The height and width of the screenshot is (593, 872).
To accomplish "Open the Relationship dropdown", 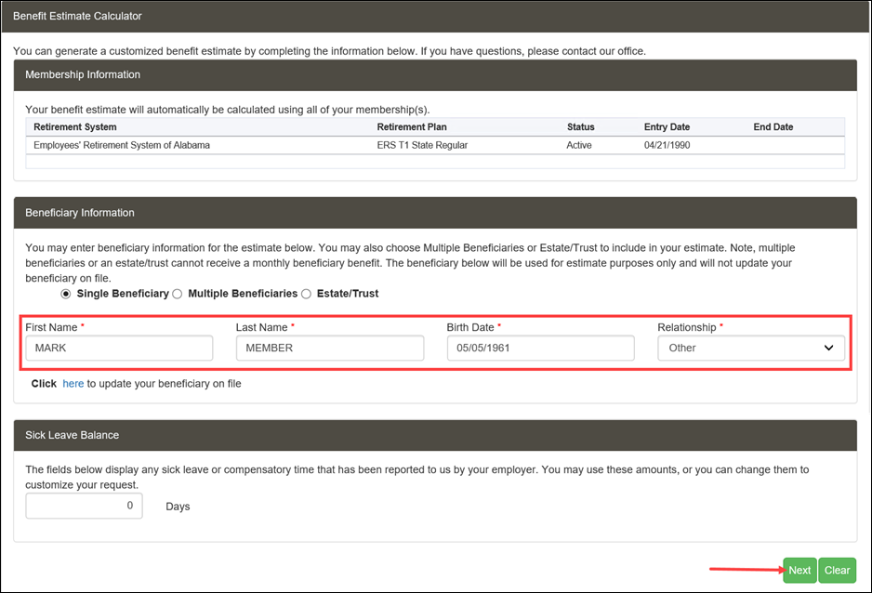I will 751,348.
